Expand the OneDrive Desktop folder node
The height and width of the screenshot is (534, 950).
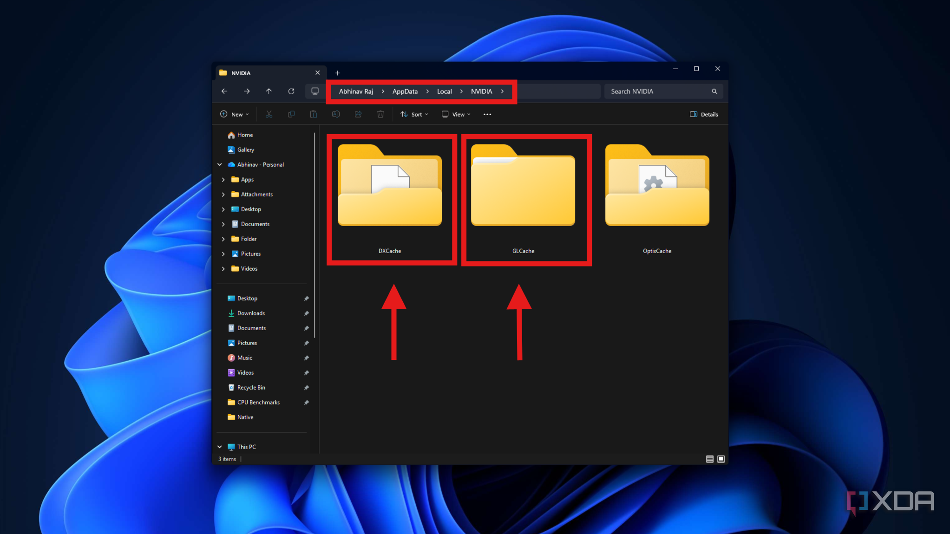pyautogui.click(x=223, y=209)
